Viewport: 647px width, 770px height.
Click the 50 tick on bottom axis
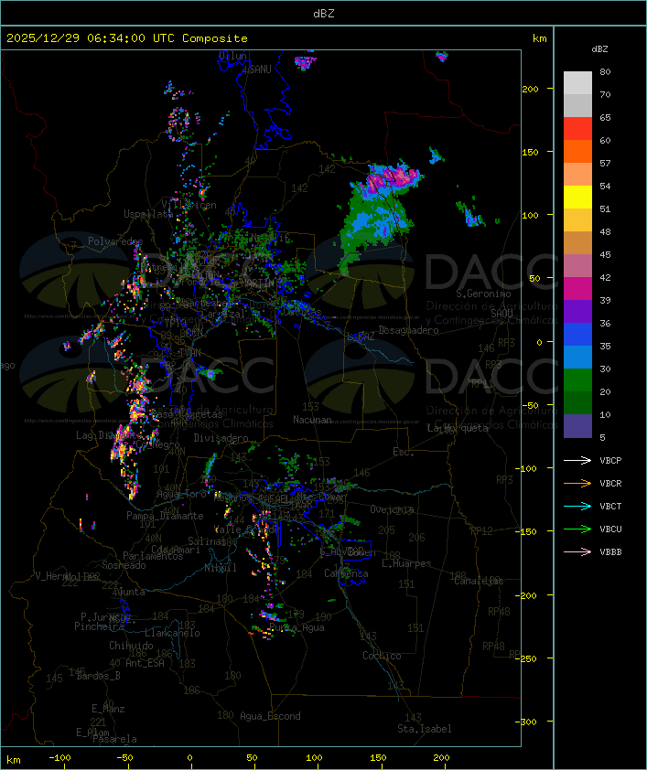tap(252, 758)
